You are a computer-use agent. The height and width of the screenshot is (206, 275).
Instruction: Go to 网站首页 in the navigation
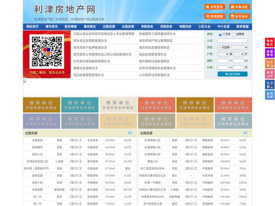point(32,27)
